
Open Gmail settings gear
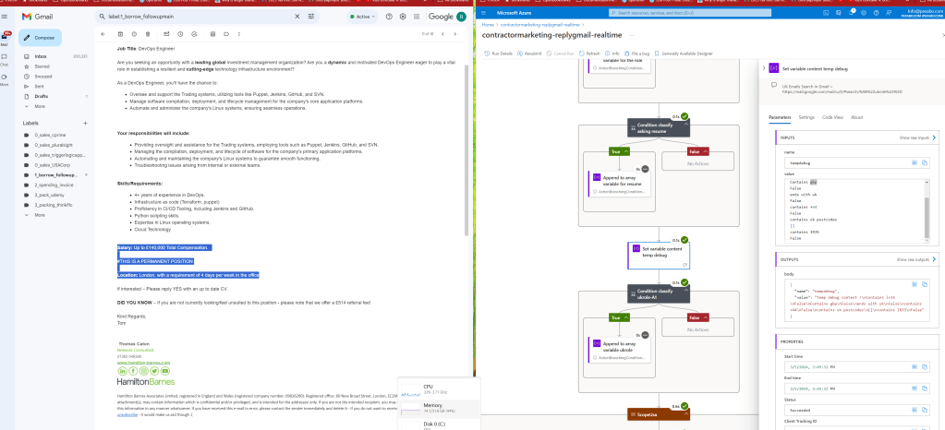tap(403, 17)
